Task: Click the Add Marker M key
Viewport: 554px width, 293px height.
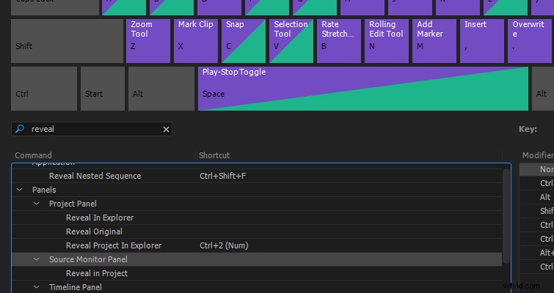Action: click(434, 41)
